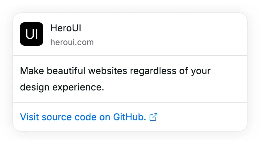Click the word "Make" in the description

pos(32,71)
